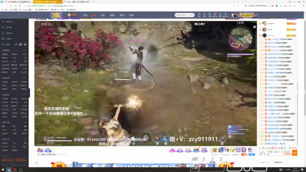Click the minimap in the game video
The width and height of the screenshot is (306, 172).
(x=241, y=39)
